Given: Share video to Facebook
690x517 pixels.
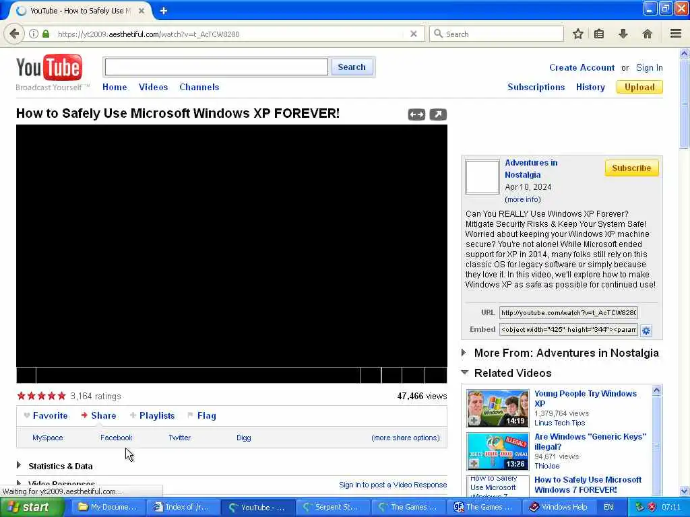Looking at the screenshot, I should [x=116, y=438].
